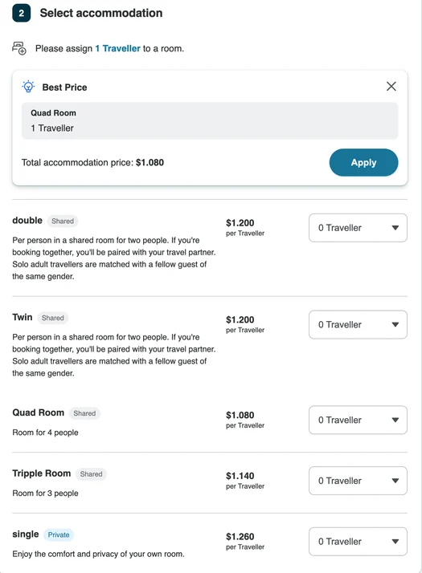Open traveller dropdown for Twin room
This screenshot has width=422, height=573.
click(x=358, y=324)
